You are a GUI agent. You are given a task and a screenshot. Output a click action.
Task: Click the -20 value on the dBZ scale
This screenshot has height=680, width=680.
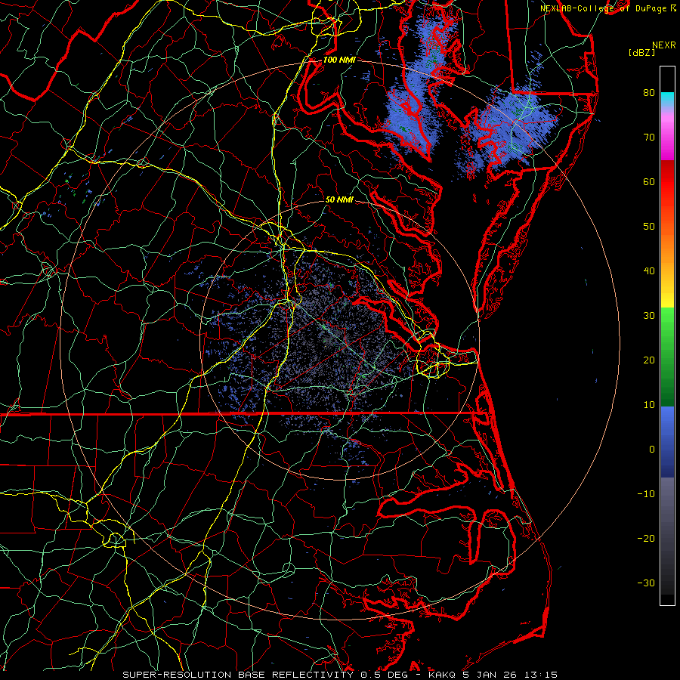point(646,539)
